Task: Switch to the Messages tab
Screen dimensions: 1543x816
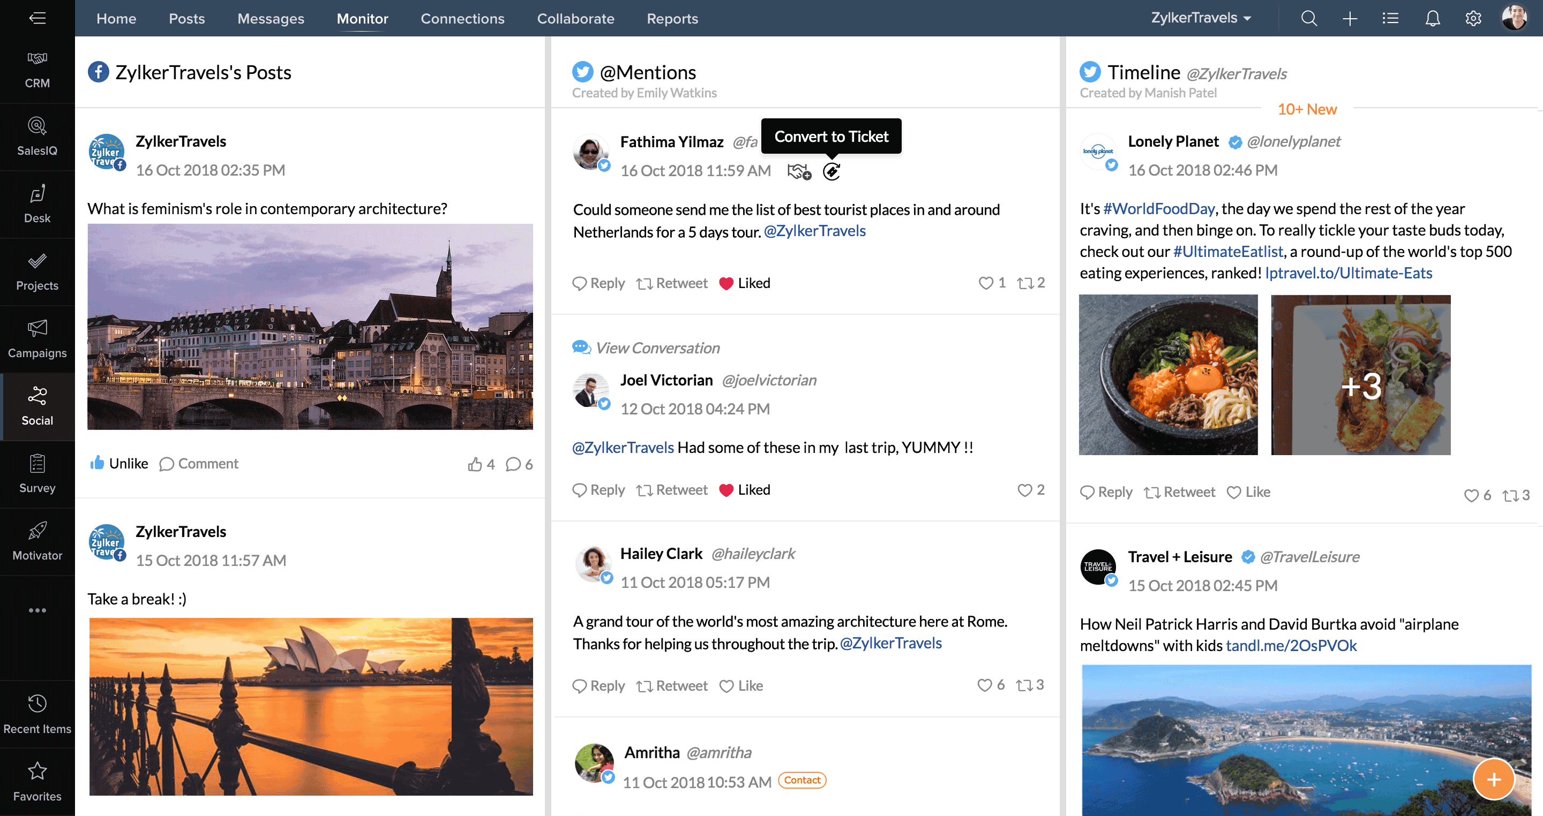Action: [x=271, y=19]
